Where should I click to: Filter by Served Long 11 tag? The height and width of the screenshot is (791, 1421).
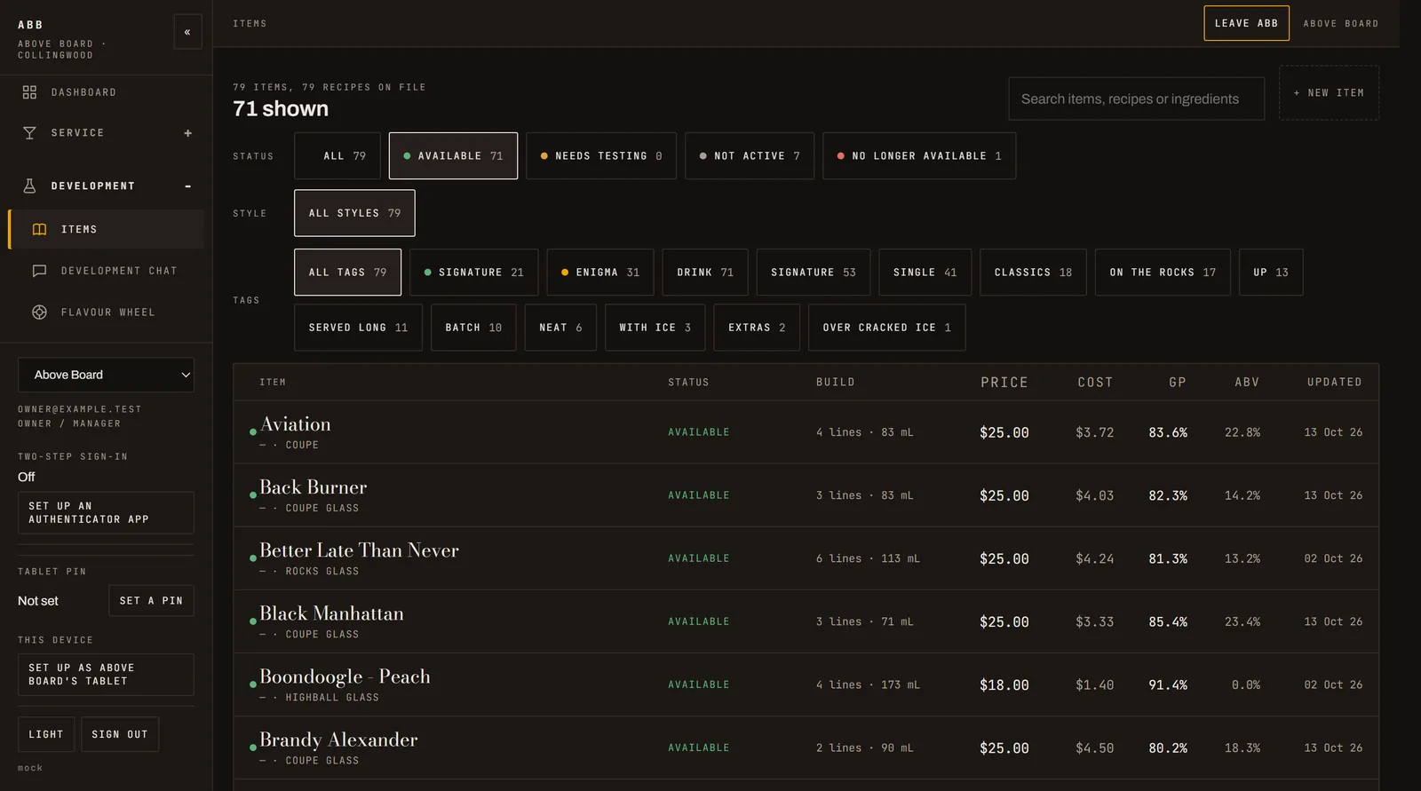(358, 328)
